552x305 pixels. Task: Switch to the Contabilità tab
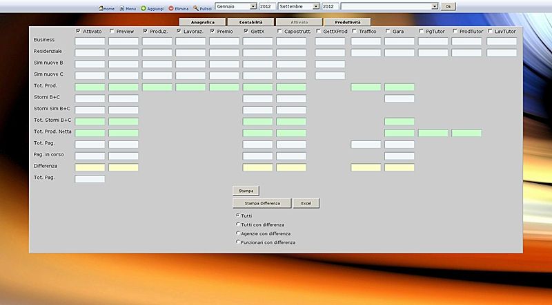pos(250,22)
